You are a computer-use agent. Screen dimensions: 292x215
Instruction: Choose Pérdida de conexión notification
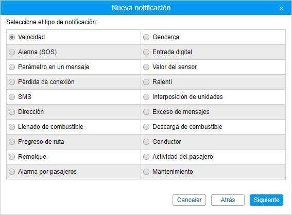point(12,82)
